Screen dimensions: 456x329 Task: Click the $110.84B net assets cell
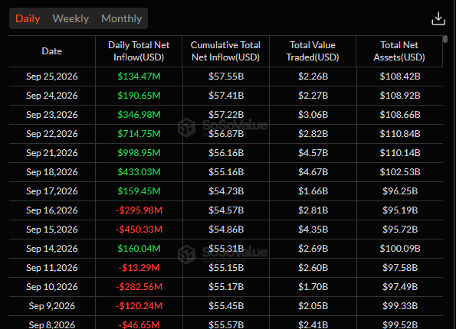coord(400,134)
